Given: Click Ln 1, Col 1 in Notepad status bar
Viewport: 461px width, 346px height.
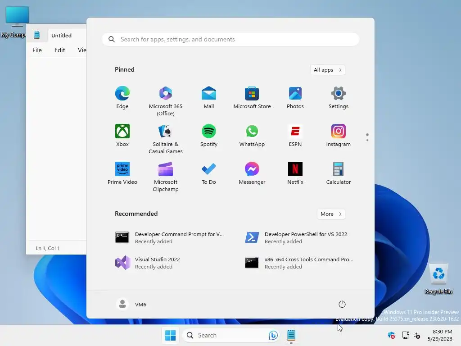Looking at the screenshot, I should (48, 248).
